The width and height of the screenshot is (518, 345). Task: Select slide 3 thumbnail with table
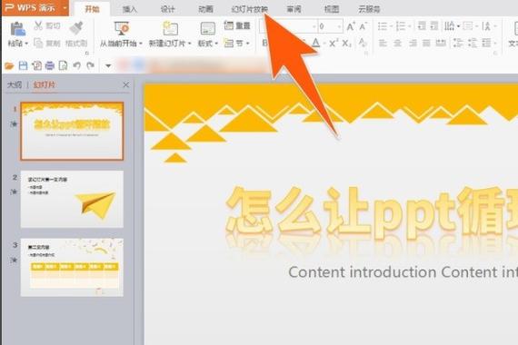tap(72, 268)
